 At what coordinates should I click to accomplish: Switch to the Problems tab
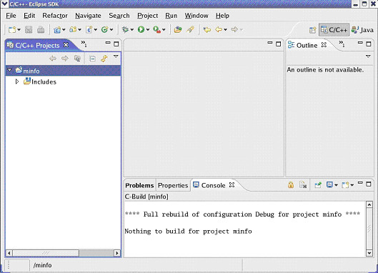[139, 185]
